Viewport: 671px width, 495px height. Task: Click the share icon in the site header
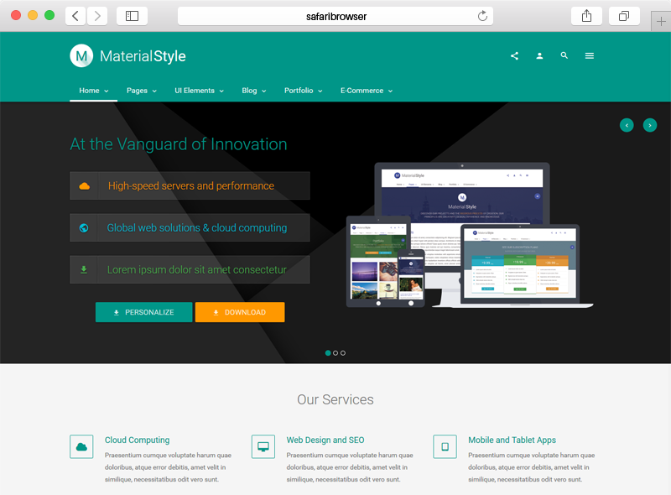click(x=514, y=56)
